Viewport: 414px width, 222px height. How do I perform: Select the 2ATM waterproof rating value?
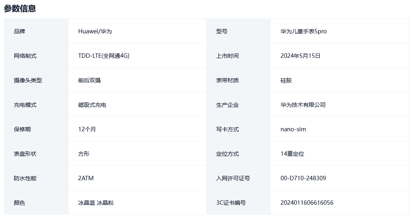point(86,178)
